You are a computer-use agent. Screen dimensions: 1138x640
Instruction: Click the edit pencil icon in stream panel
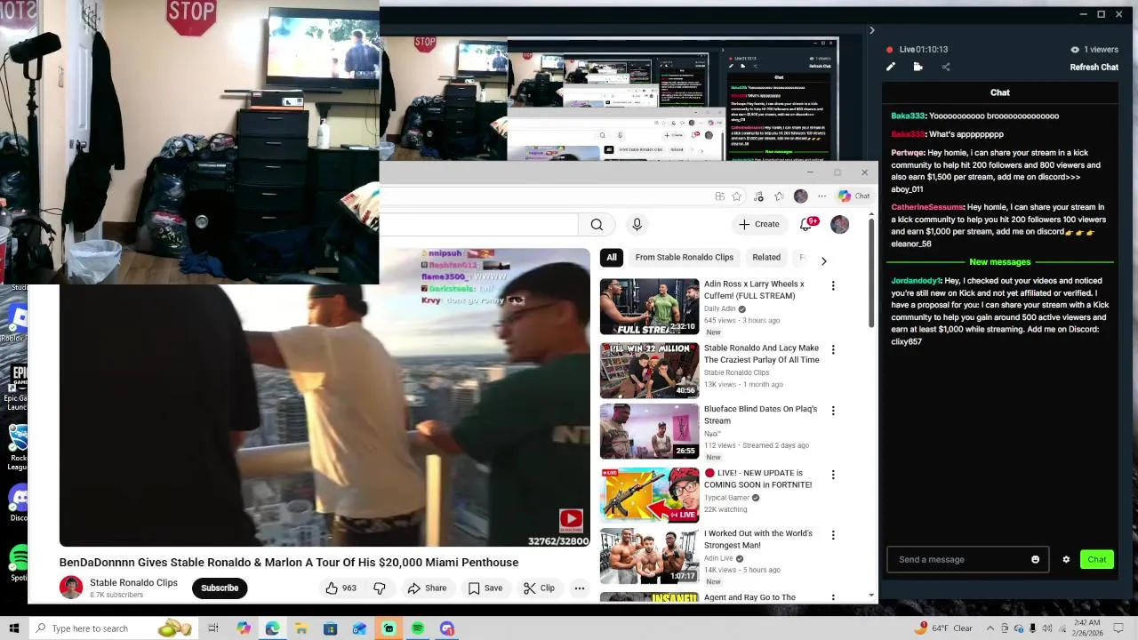tap(890, 67)
